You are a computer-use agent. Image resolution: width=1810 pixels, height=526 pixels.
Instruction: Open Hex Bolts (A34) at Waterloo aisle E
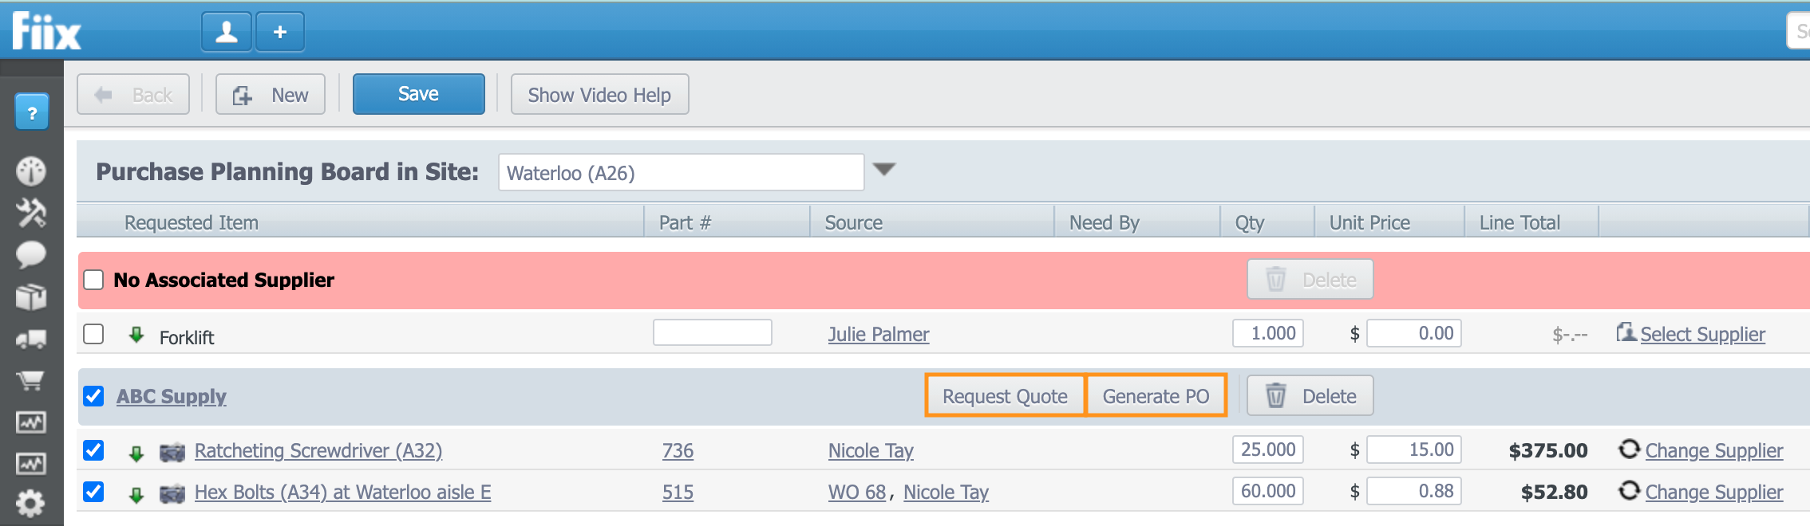click(343, 492)
